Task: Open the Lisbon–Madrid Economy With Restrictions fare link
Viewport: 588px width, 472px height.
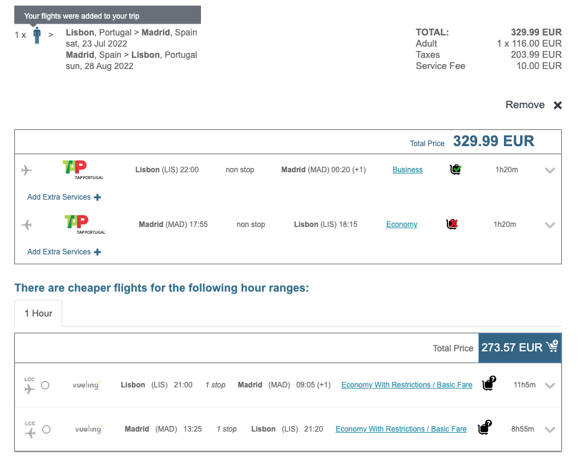Action: coord(407,385)
